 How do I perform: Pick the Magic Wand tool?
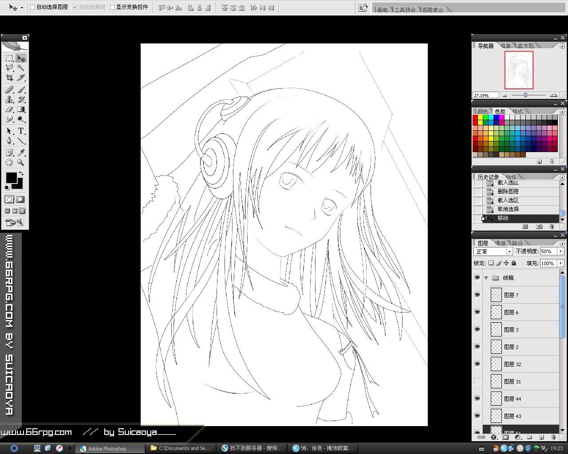point(20,67)
